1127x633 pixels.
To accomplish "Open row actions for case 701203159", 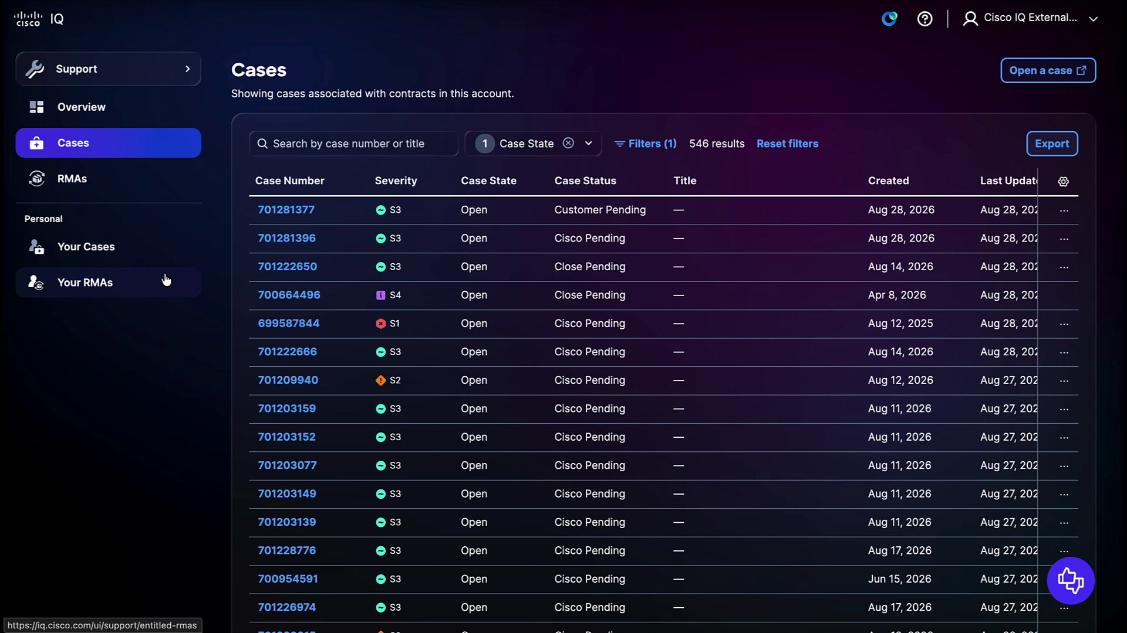I will click(x=1064, y=409).
